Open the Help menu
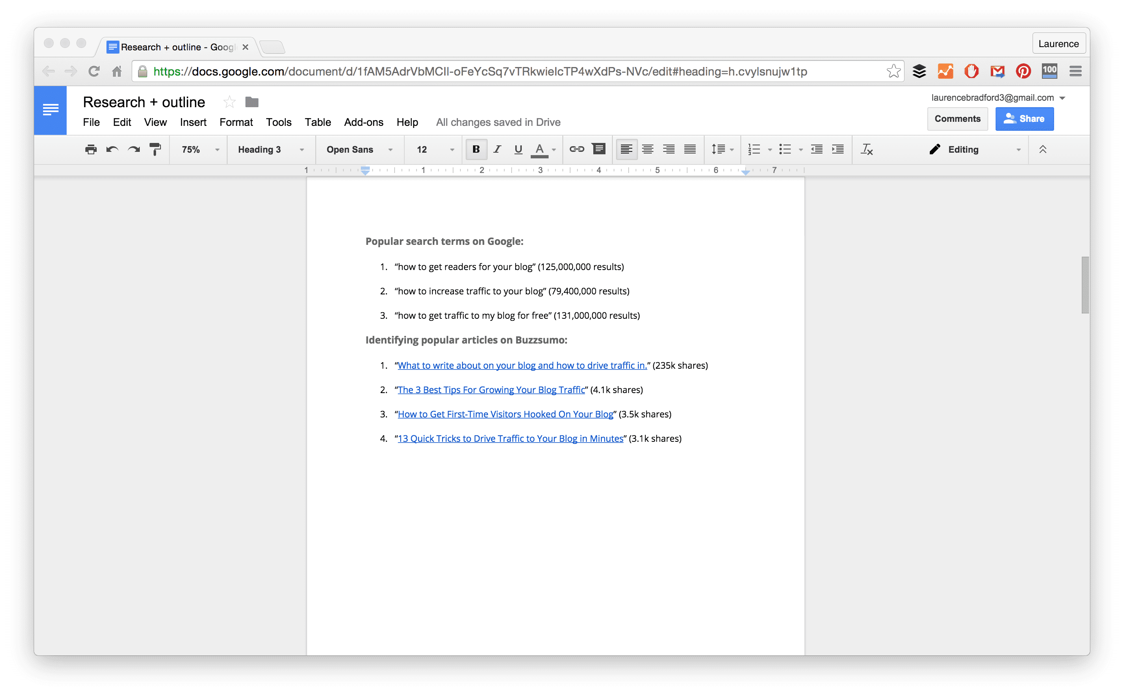The height and width of the screenshot is (696, 1124). (x=407, y=122)
